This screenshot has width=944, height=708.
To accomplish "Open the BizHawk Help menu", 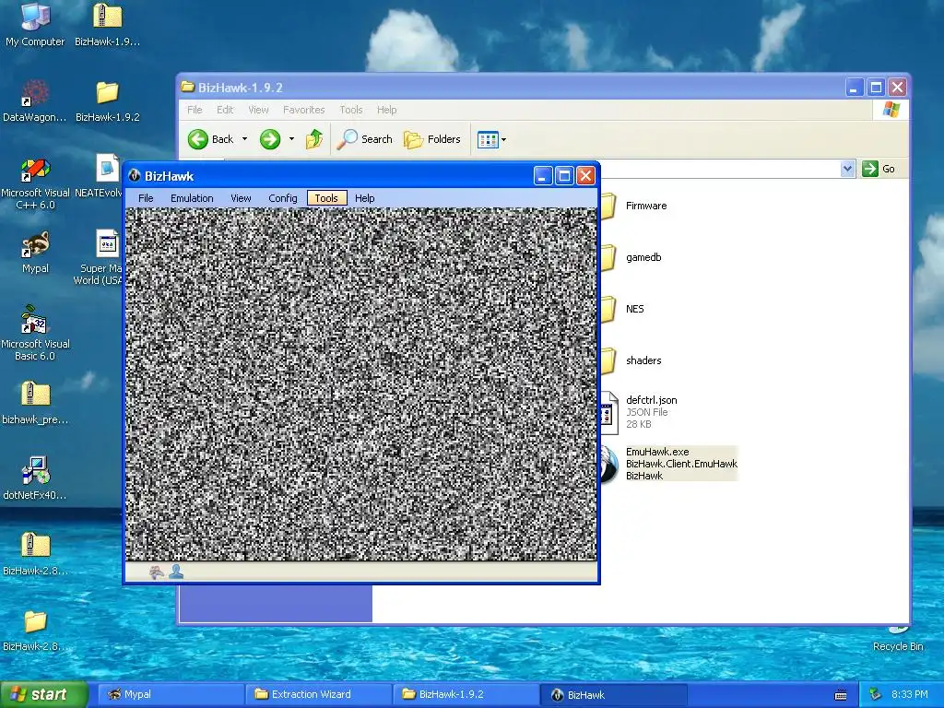I will [364, 198].
